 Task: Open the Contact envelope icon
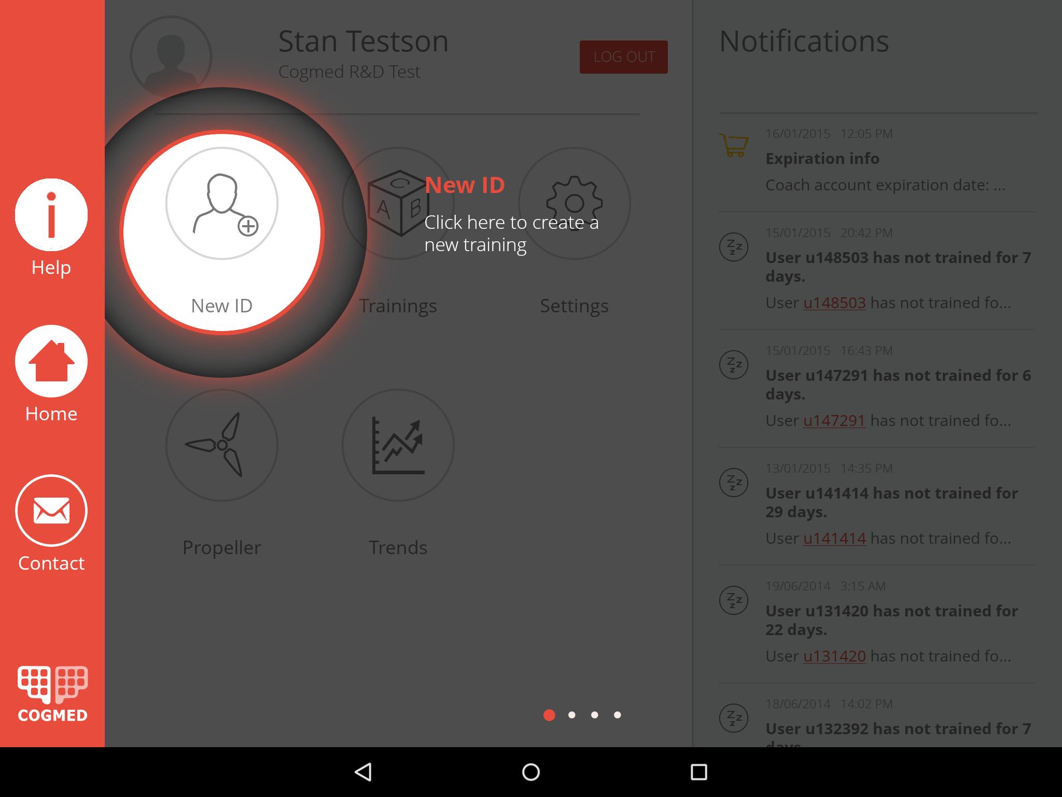pos(51,511)
